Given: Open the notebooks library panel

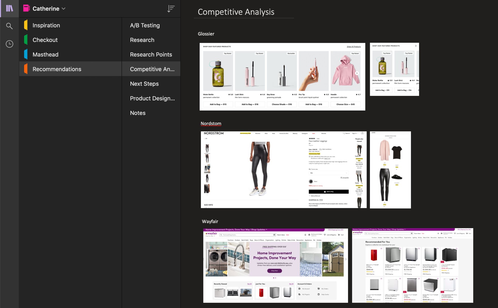Looking at the screenshot, I should pyautogui.click(x=9, y=8).
